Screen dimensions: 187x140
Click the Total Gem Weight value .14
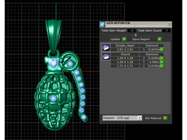[132, 31]
